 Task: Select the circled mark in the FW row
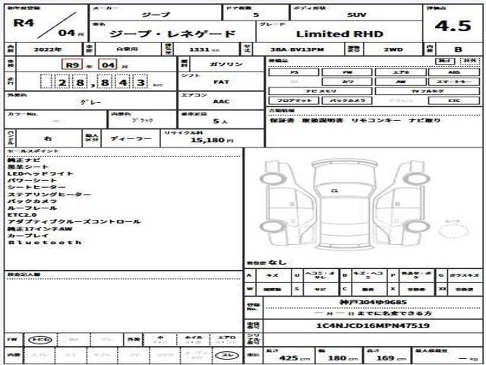[40, 340]
